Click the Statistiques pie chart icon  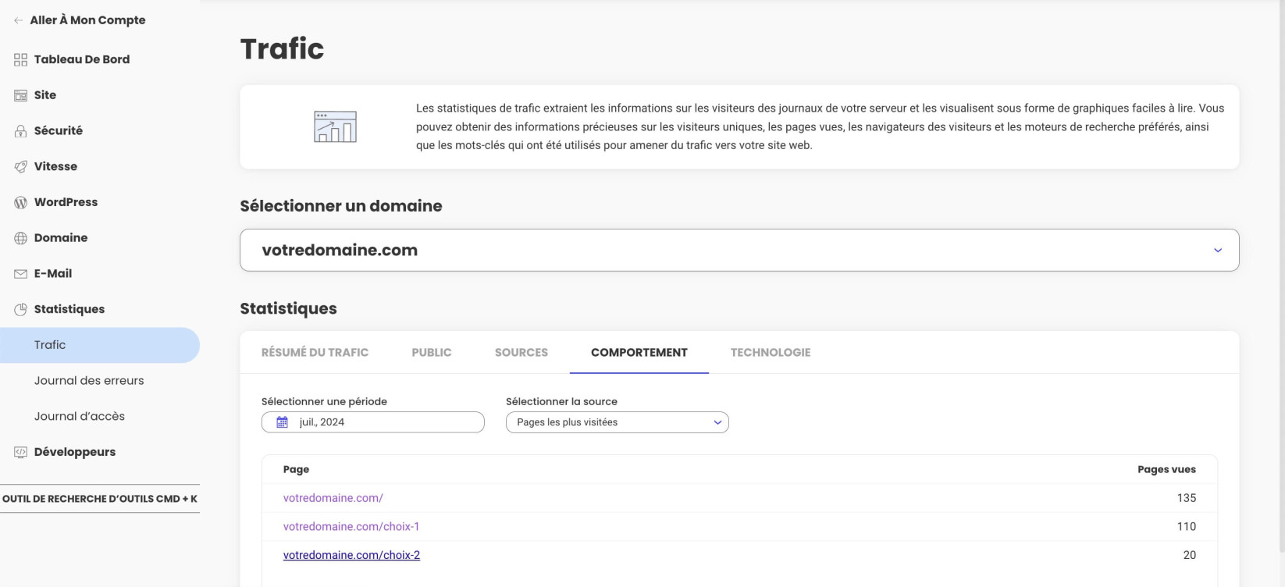pos(21,309)
